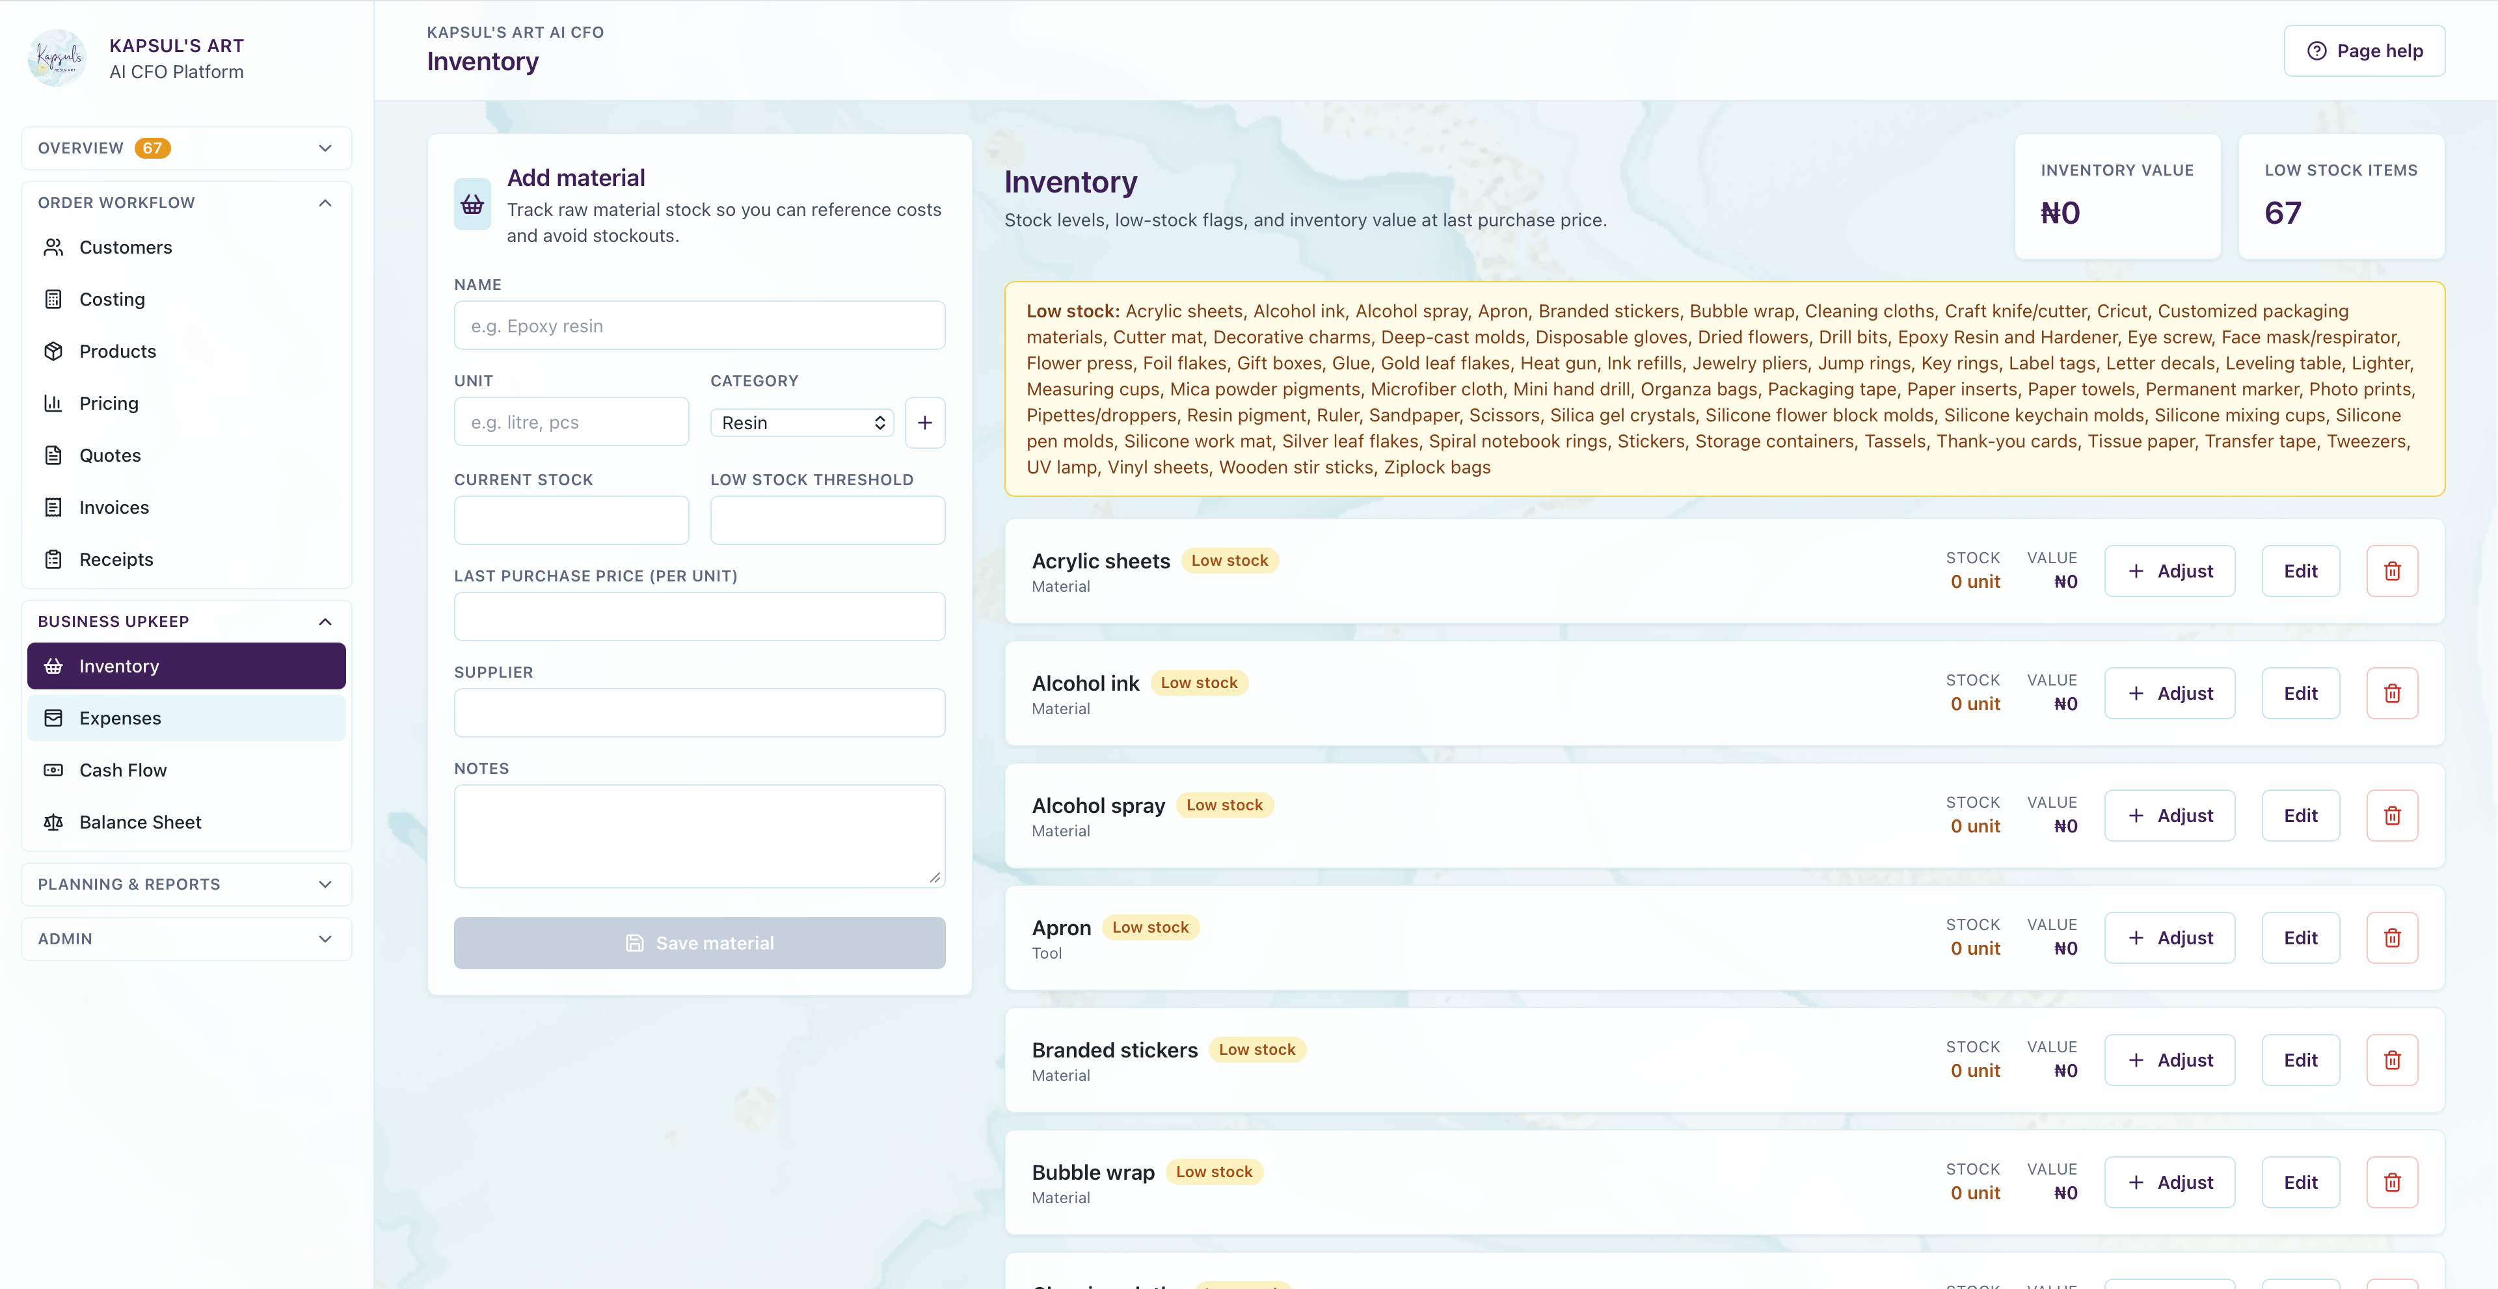Focus the material Name input field
2498x1289 pixels.
pyautogui.click(x=699, y=326)
